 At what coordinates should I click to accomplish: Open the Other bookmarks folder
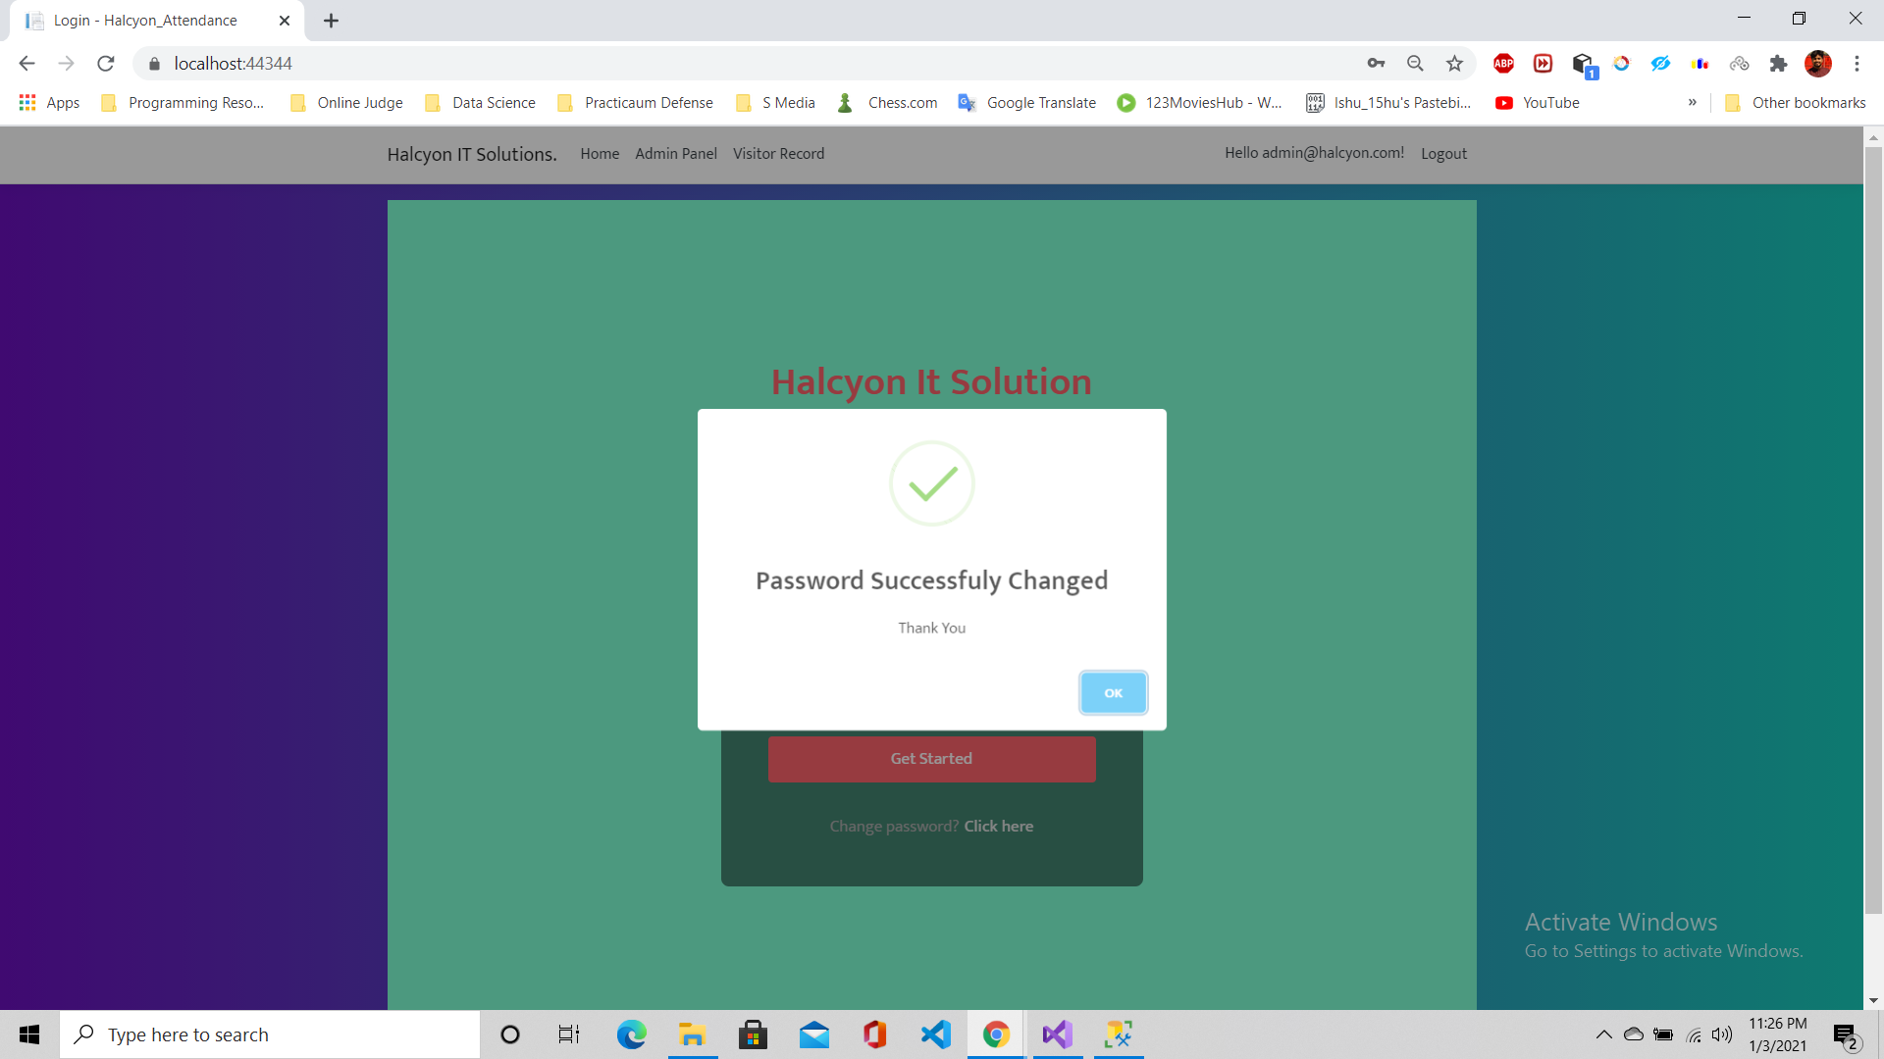(1796, 102)
